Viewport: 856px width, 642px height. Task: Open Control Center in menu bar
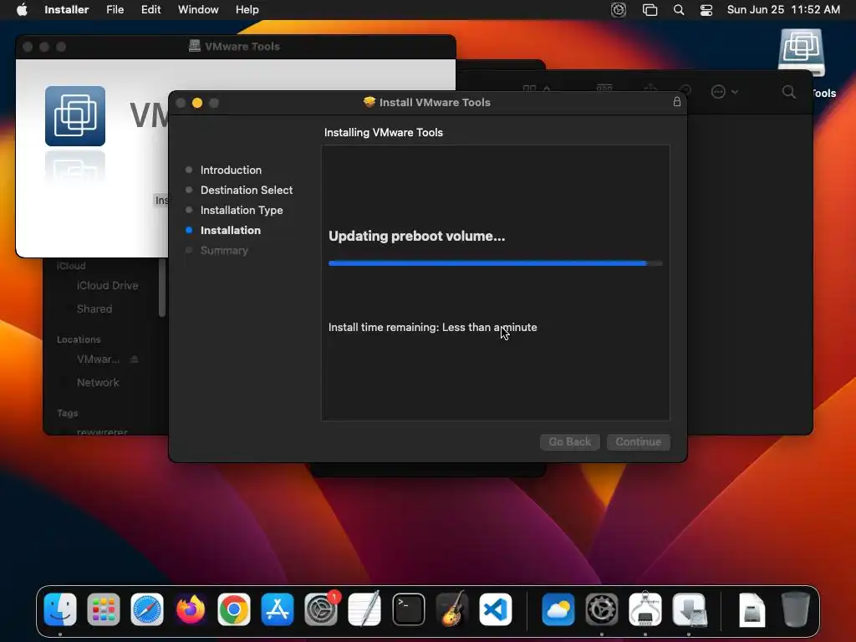click(x=706, y=10)
